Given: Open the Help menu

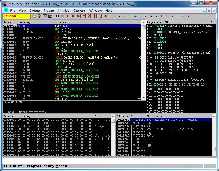Looking at the screenshot, I should [109, 11].
